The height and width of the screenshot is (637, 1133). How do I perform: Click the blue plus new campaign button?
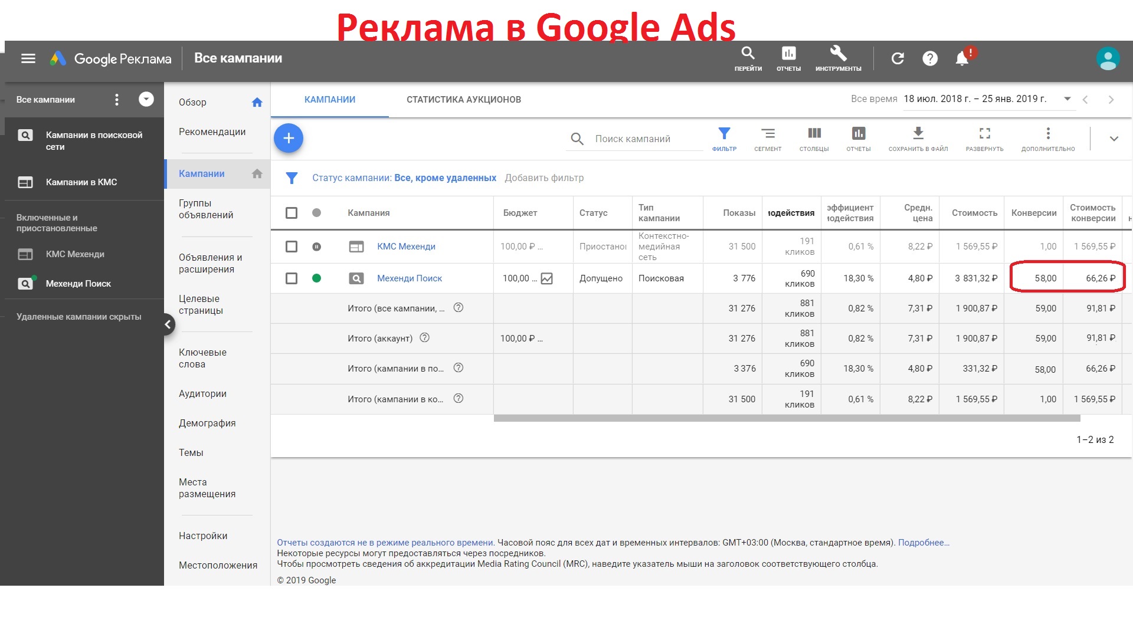(289, 138)
